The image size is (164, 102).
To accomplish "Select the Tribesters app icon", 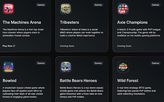I will coord(66,9).
